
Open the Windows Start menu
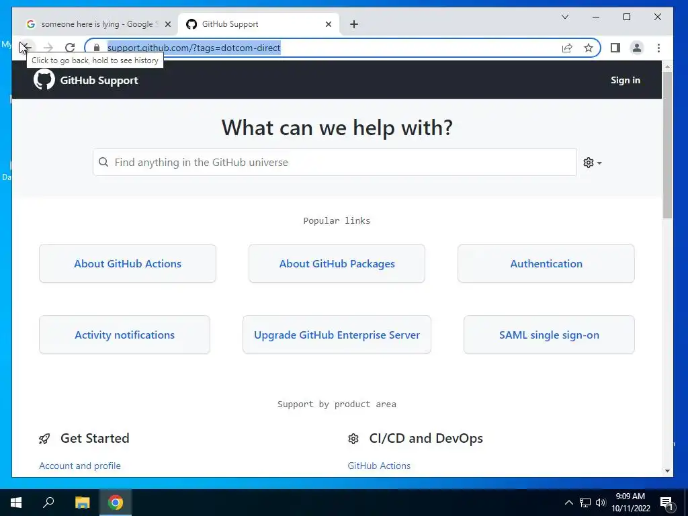16,503
